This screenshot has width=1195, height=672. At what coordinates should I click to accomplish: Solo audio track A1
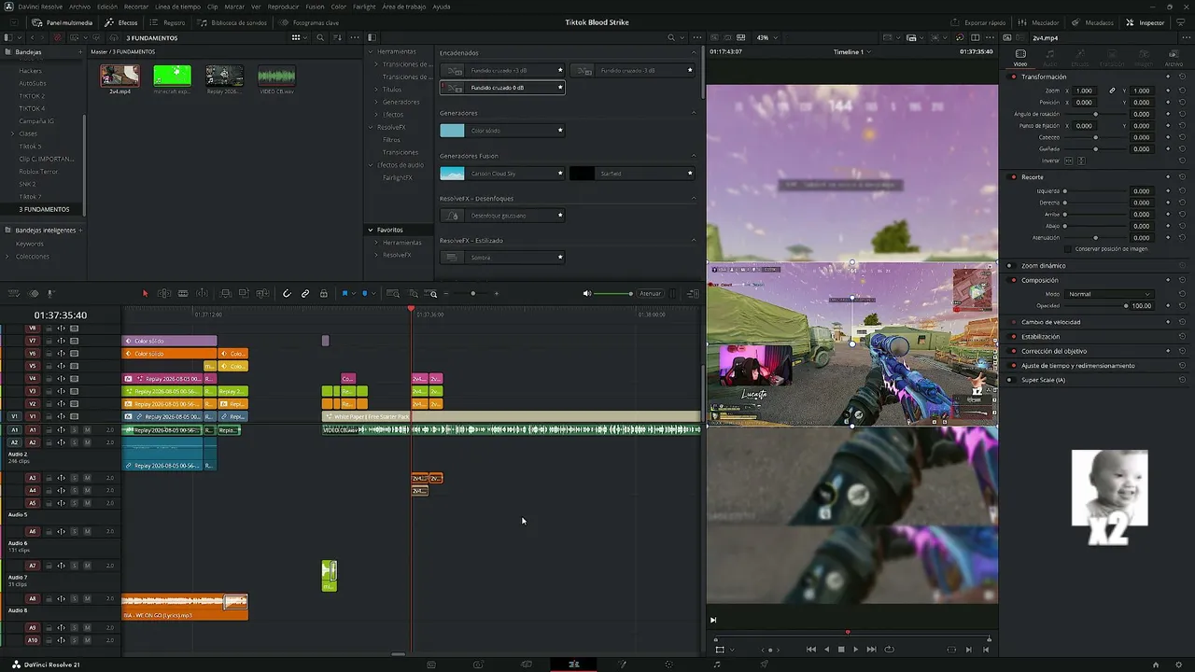click(74, 430)
